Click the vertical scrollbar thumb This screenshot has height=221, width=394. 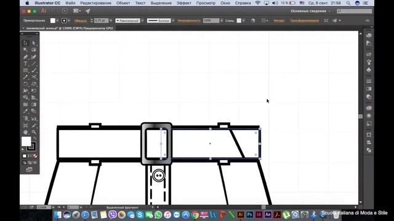point(361,116)
